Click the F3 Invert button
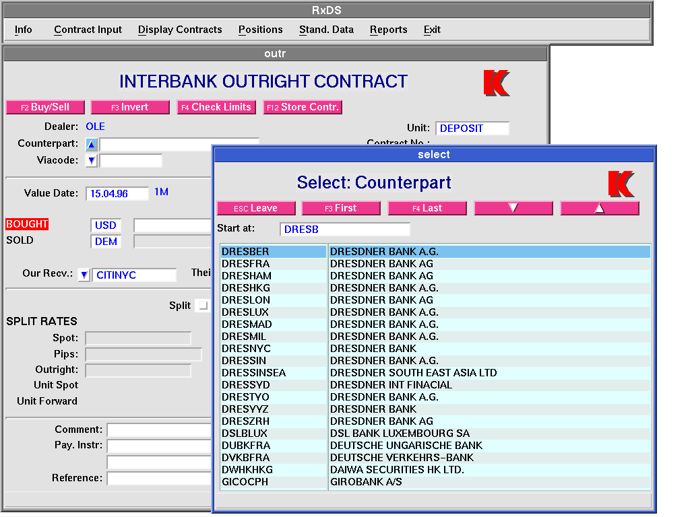690x517 pixels. pos(130,107)
